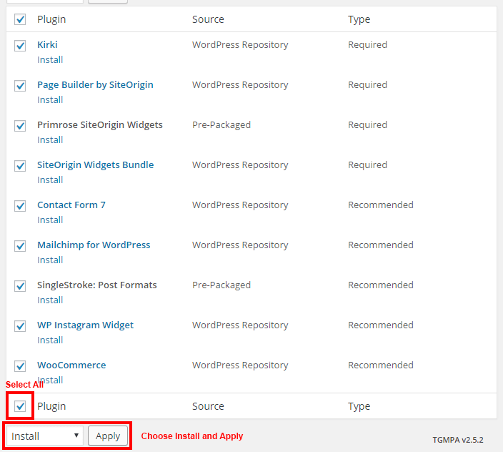Open Page Builder by SiteOrigin link
Image resolution: width=503 pixels, height=452 pixels.
[x=95, y=85]
